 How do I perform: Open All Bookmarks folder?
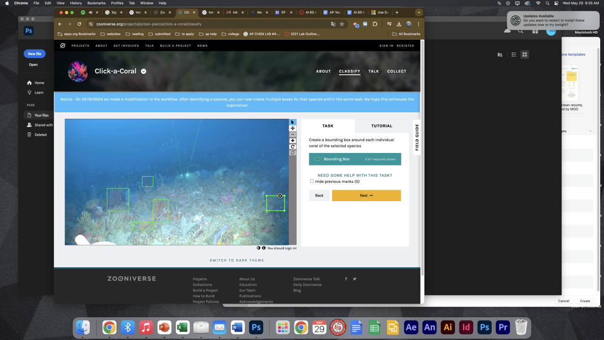pyautogui.click(x=406, y=34)
